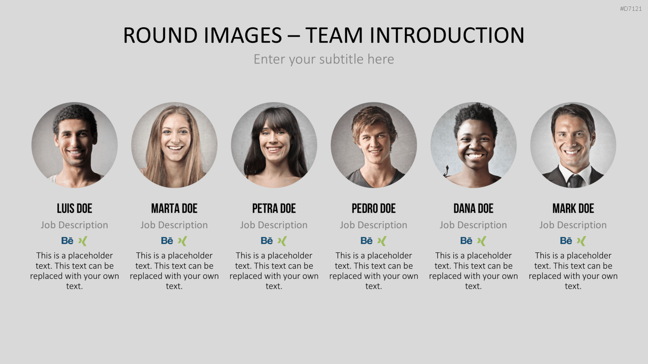
Task: Click the name 'DANA DOE'
Action: (474, 209)
